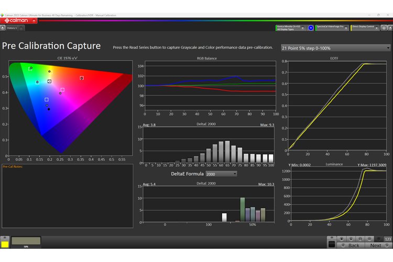This screenshot has height=262, width=393.
Task: Click the Next button
Action: 376,245
